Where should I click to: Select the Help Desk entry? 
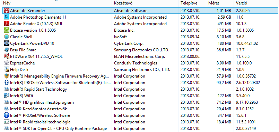tap(19, 70)
